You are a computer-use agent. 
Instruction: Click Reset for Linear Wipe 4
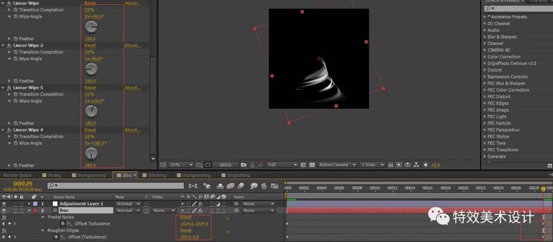coord(90,130)
